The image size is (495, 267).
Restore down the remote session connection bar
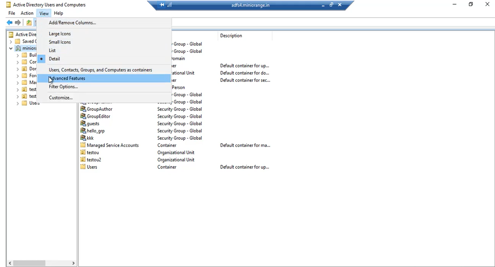[331, 5]
